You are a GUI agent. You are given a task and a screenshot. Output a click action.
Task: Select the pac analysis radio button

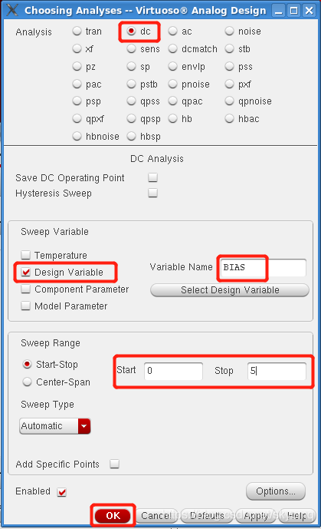(77, 84)
